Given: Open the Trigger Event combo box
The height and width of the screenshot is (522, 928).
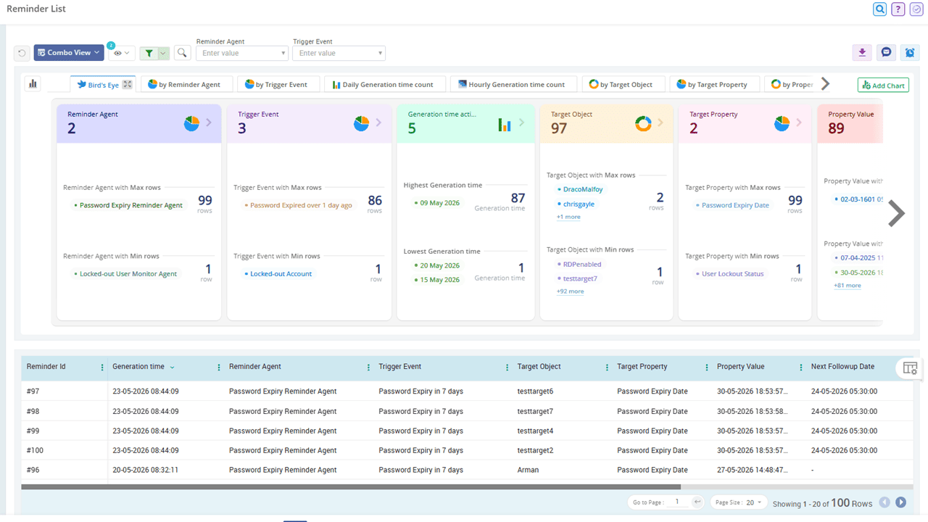Looking at the screenshot, I should (x=339, y=53).
